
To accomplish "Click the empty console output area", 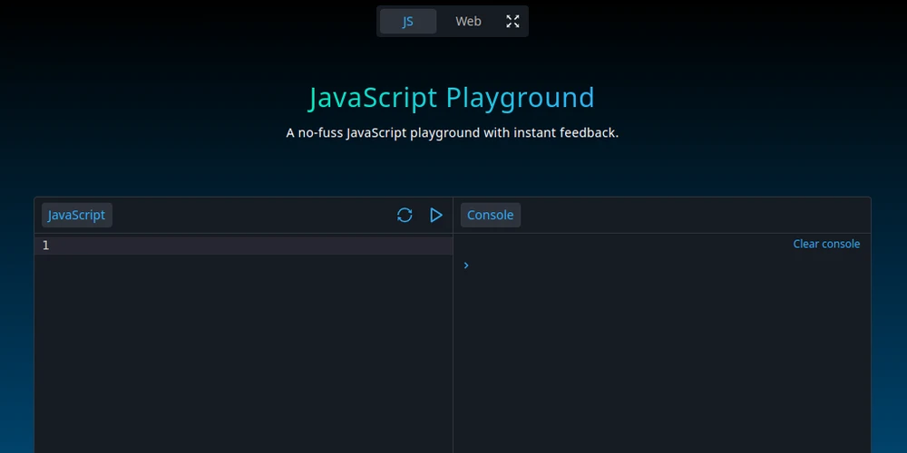I will coord(662,364).
